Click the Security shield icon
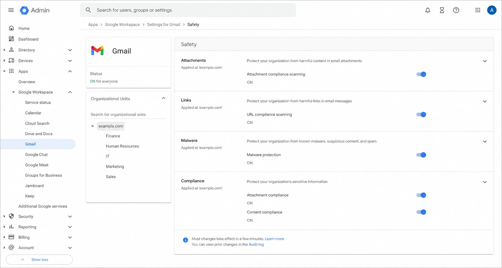 click(11, 216)
